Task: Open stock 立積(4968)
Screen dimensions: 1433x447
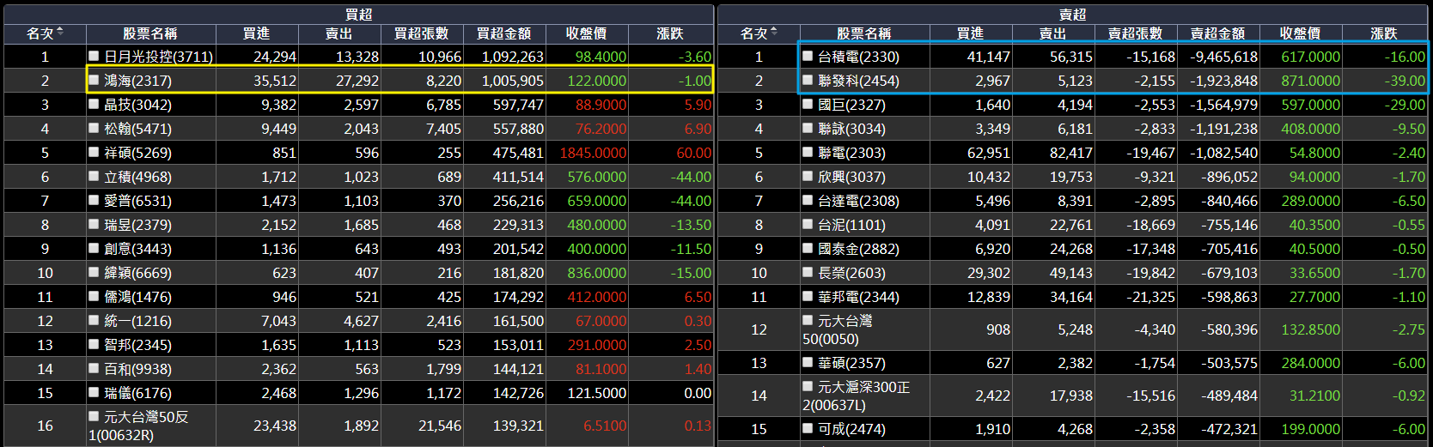Action: tap(137, 177)
